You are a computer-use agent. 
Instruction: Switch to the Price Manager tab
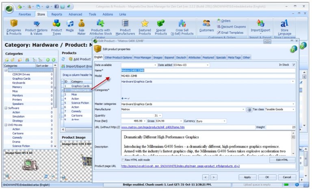point(143,58)
